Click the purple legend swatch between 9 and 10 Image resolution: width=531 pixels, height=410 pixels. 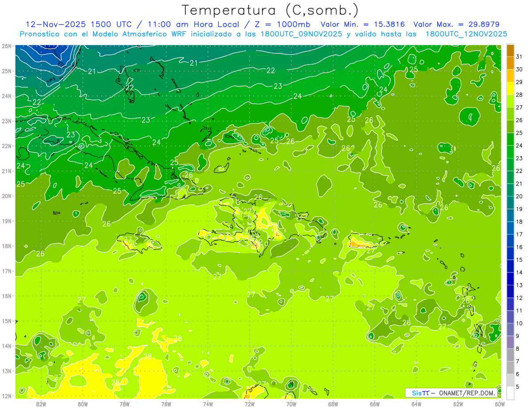pos(510,330)
